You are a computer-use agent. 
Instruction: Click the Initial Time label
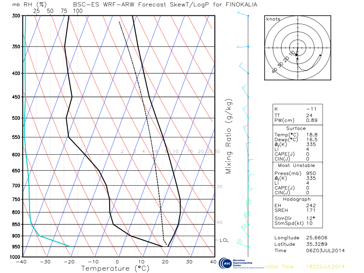click(x=279, y=267)
